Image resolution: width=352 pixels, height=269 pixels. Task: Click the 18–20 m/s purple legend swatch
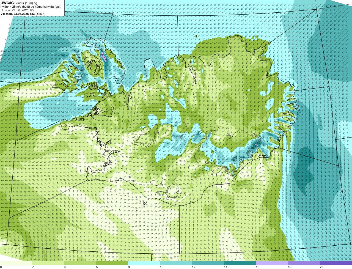tap(304, 263)
